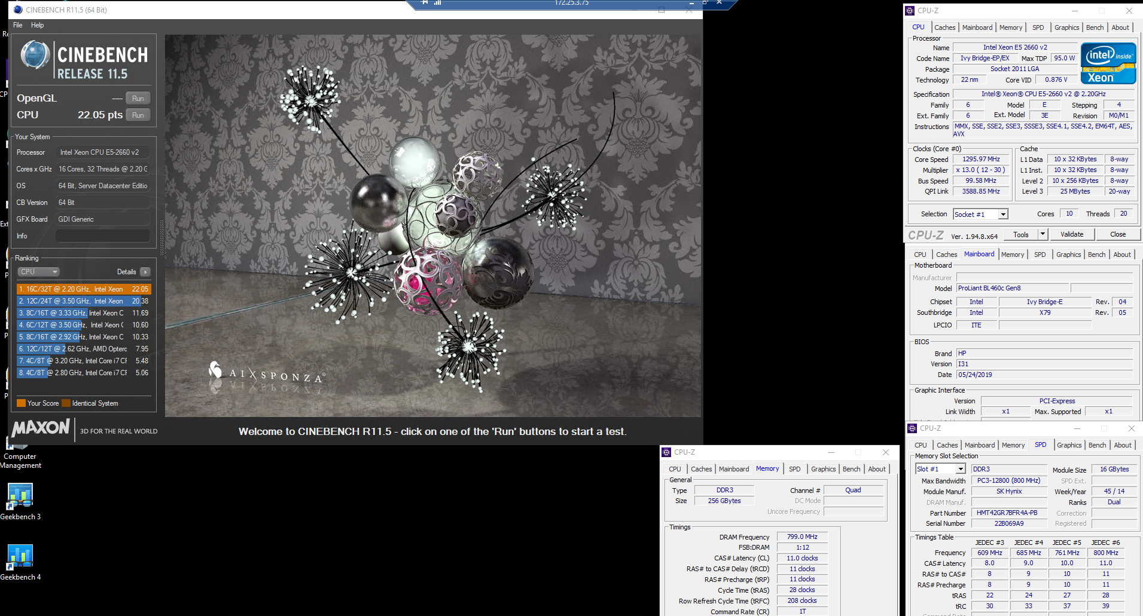Click the Cinebench render preview image
This screenshot has height=616, width=1143.
pos(433,226)
